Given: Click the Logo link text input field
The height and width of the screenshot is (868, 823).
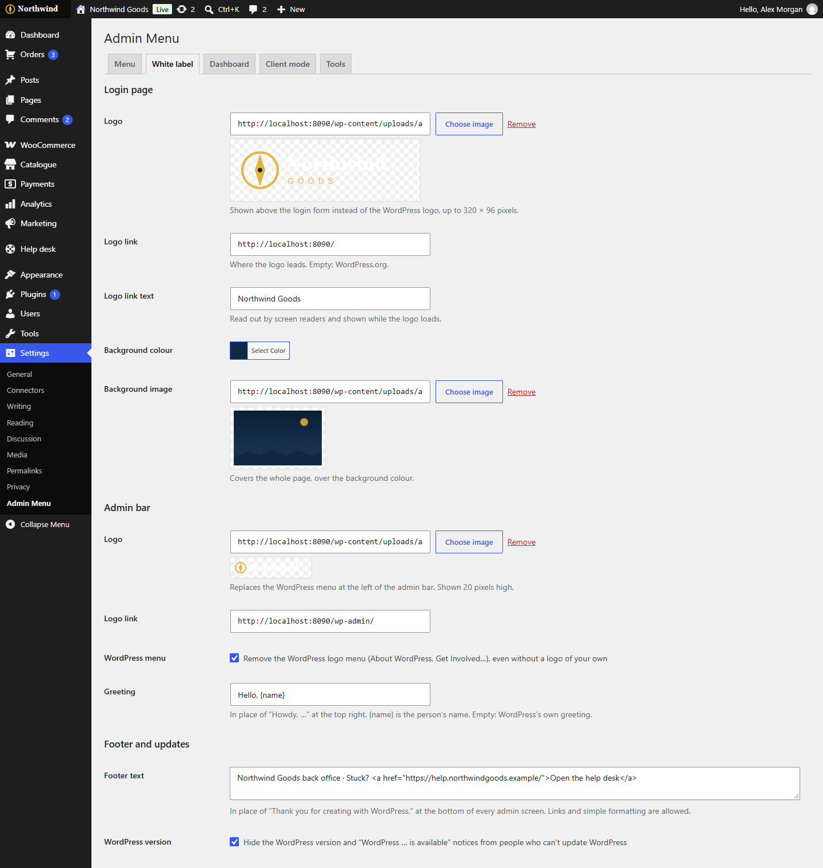Looking at the screenshot, I should tap(330, 299).
